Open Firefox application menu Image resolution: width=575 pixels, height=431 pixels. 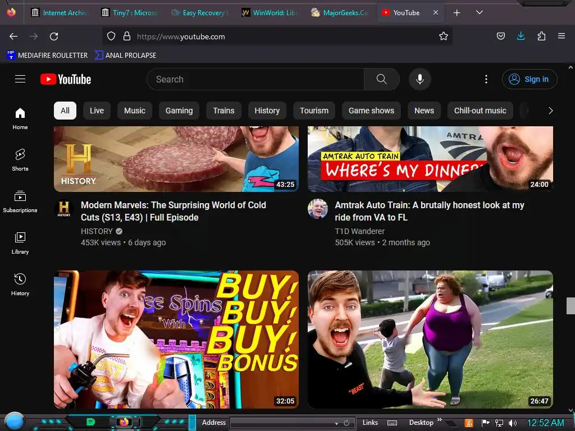[x=562, y=36]
